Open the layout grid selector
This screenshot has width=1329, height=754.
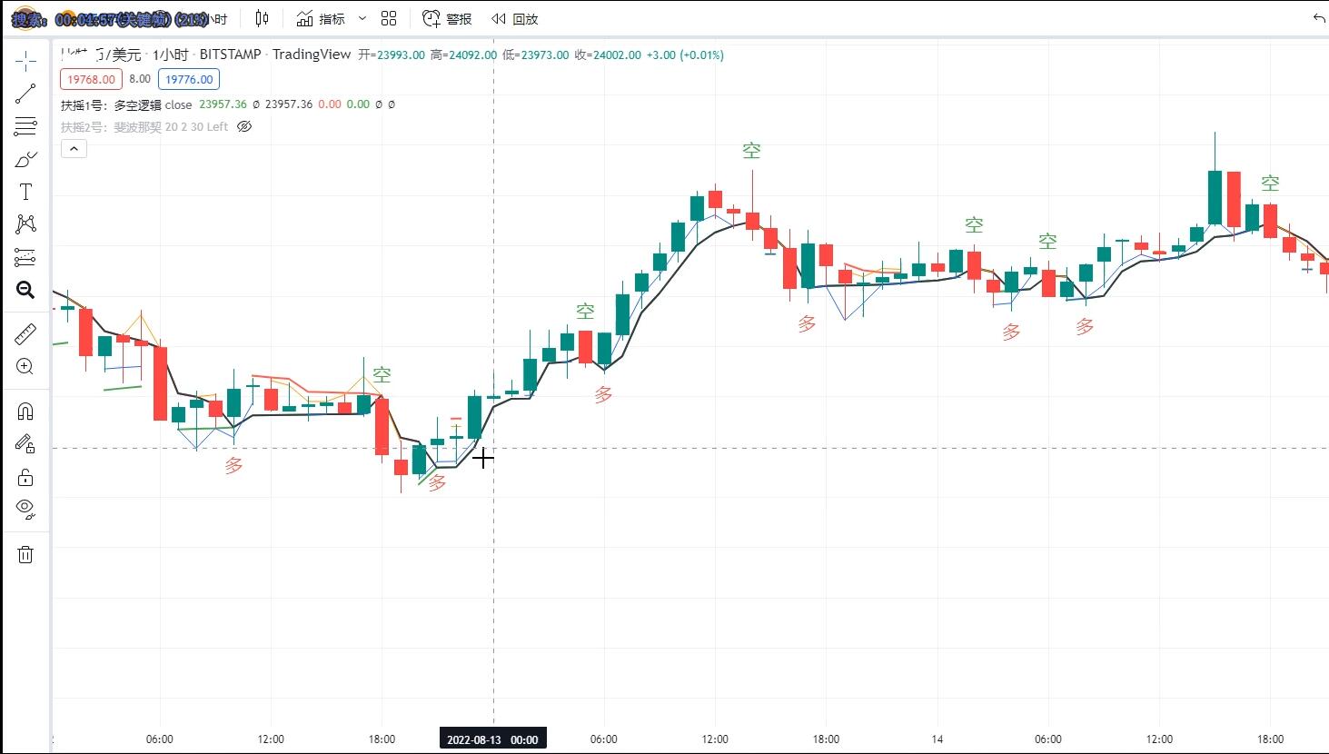point(389,18)
